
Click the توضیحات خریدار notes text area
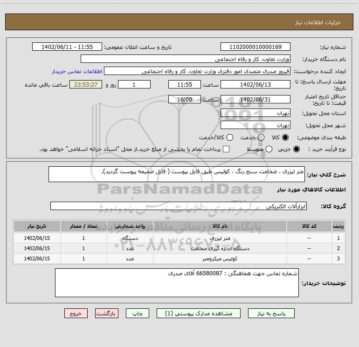[177, 283]
